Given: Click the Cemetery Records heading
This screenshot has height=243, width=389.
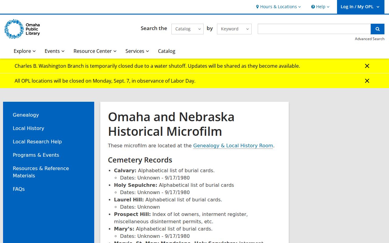Looking at the screenshot, I should 140,160.
